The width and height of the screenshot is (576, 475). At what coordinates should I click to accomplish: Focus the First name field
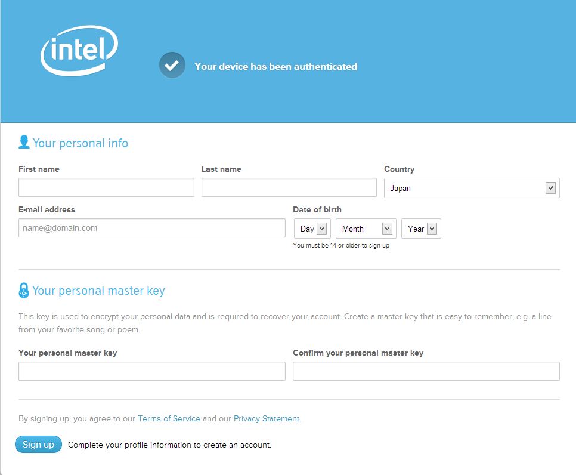106,187
